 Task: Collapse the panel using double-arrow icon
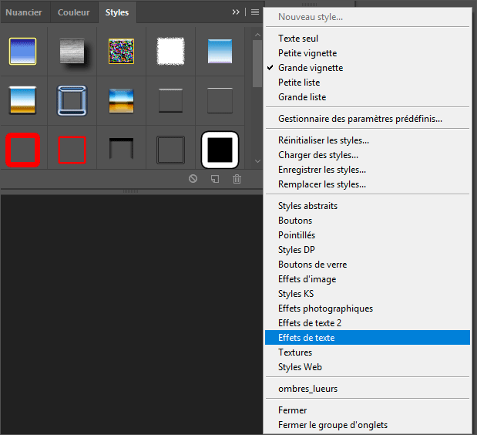[x=236, y=12]
